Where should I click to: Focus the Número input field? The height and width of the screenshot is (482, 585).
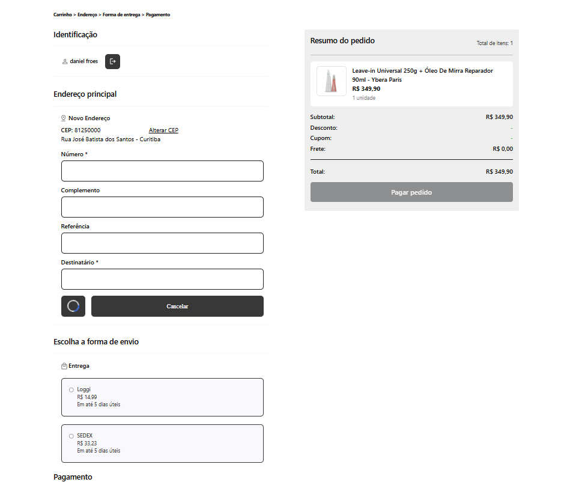[x=162, y=171]
